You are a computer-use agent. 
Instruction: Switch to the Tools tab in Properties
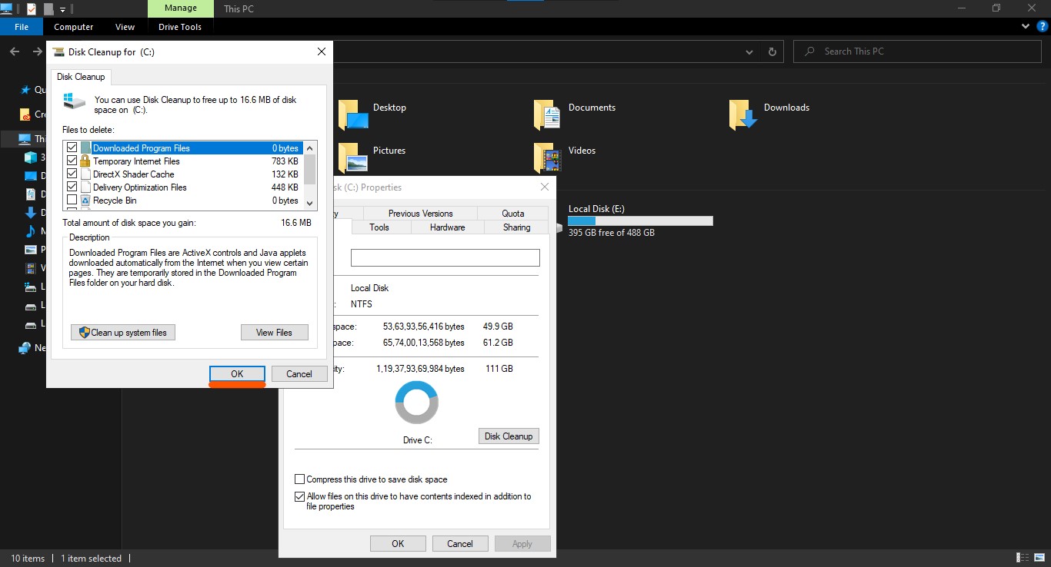[x=379, y=227]
